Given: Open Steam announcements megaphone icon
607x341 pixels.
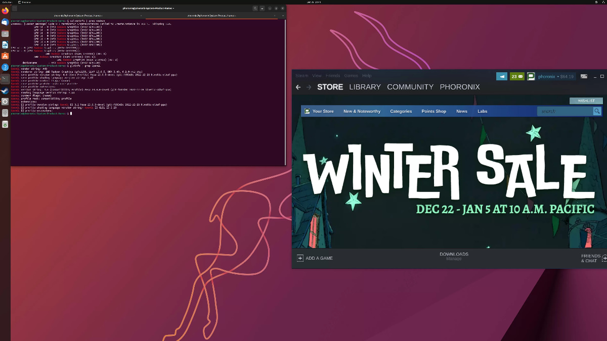Looking at the screenshot, I should coord(502,76).
